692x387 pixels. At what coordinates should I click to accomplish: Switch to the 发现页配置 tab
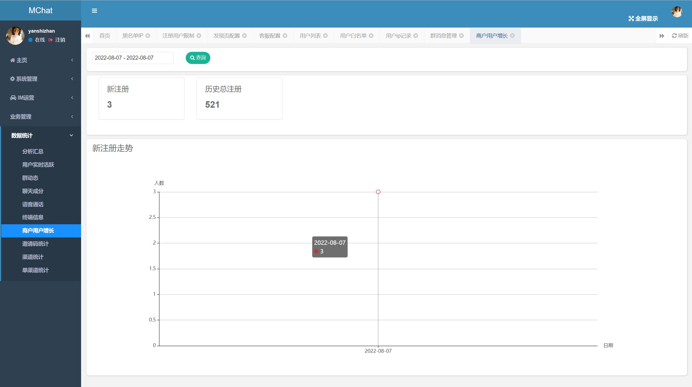(x=227, y=36)
